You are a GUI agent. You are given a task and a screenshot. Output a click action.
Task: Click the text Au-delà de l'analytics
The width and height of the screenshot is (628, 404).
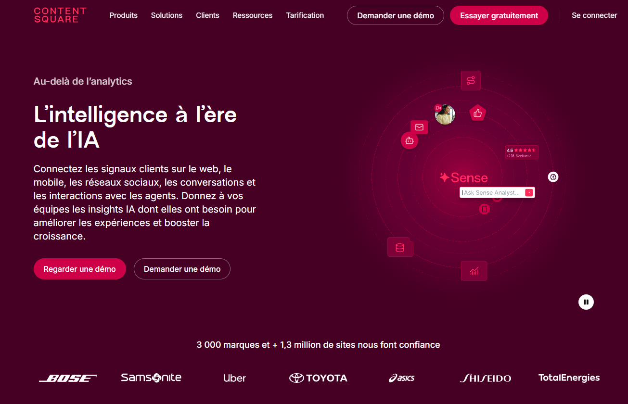pos(83,81)
